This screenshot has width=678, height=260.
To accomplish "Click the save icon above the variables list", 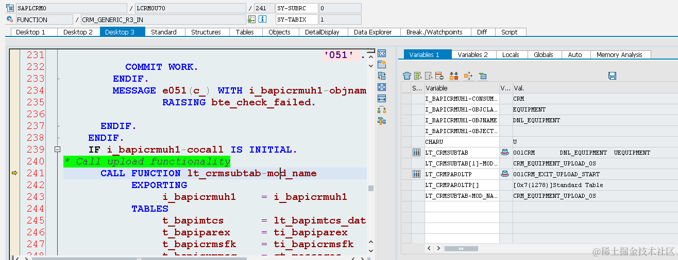I will pos(613,76).
